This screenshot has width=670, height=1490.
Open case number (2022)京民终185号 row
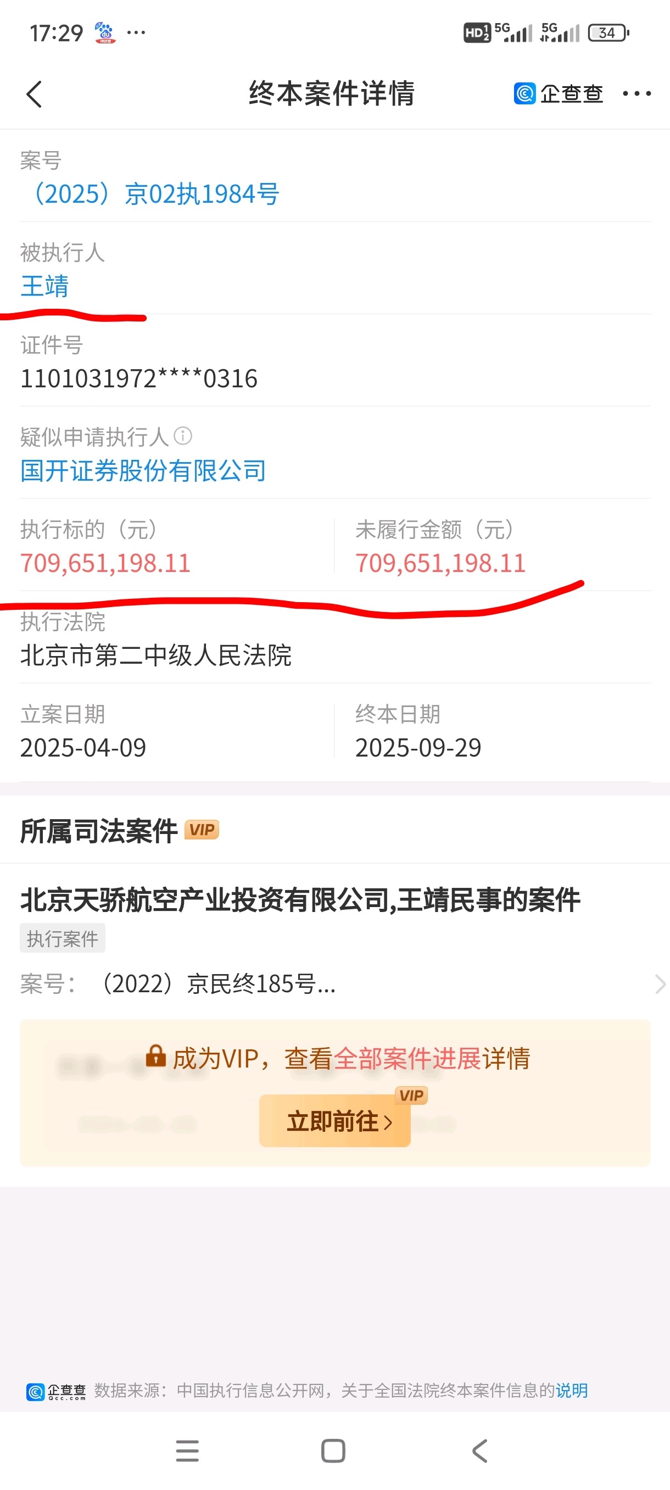coord(336,983)
